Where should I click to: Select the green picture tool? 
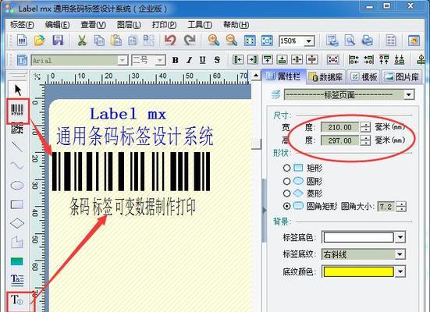click(17, 261)
